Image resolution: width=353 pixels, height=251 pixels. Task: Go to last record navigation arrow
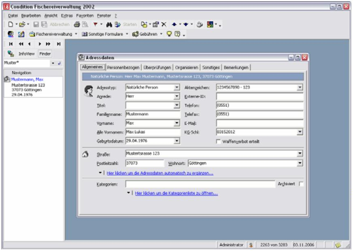59,43
